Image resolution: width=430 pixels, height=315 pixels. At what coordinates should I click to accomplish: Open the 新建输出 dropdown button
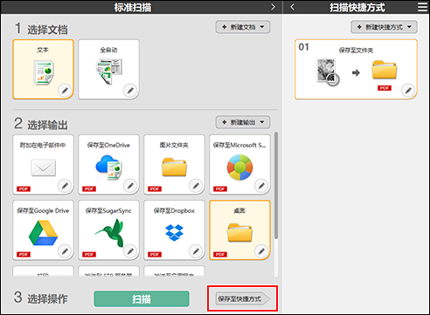point(243,122)
